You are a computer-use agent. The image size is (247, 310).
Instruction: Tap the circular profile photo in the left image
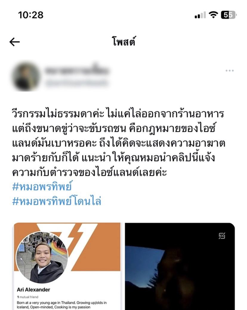click(42, 258)
